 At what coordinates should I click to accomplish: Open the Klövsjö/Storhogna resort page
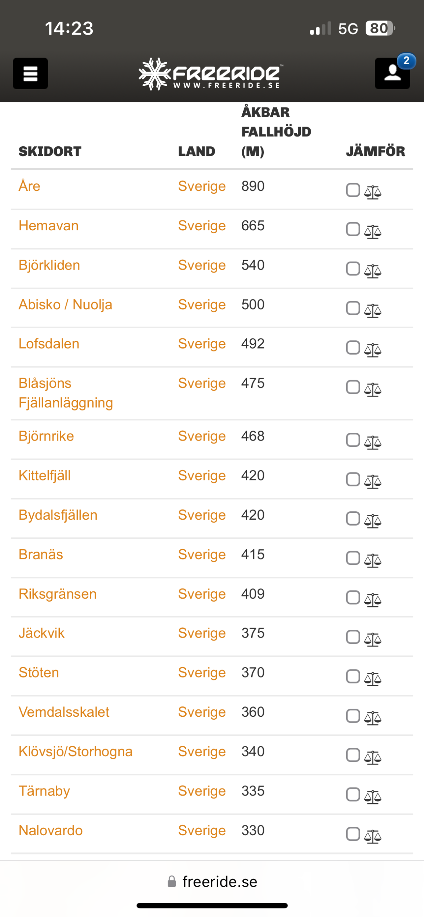pyautogui.click(x=76, y=752)
